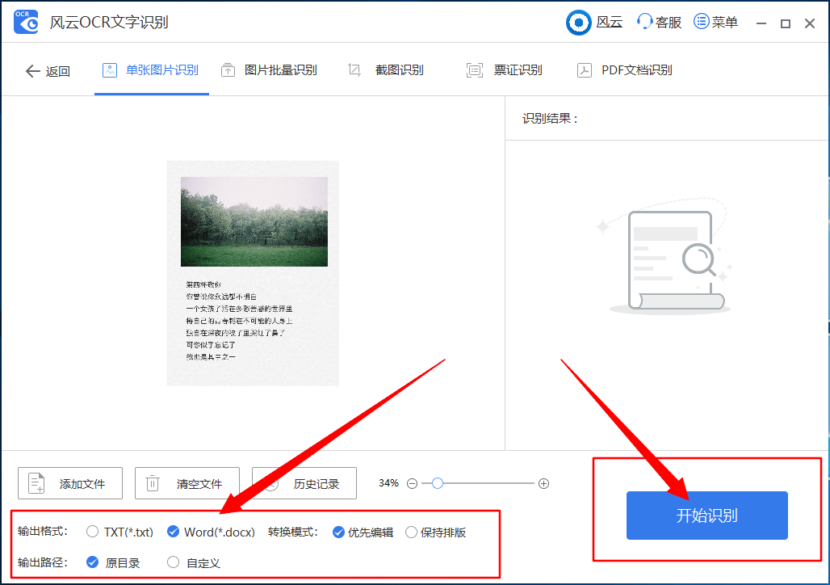Enable TXT(*.txt) output format
This screenshot has width=830, height=585.
[93, 532]
